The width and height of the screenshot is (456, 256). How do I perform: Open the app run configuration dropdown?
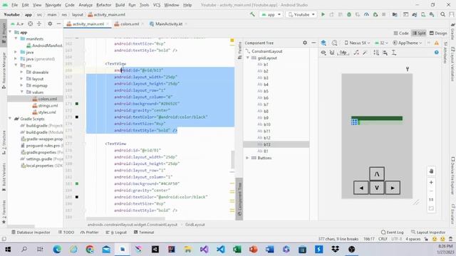(x=271, y=14)
